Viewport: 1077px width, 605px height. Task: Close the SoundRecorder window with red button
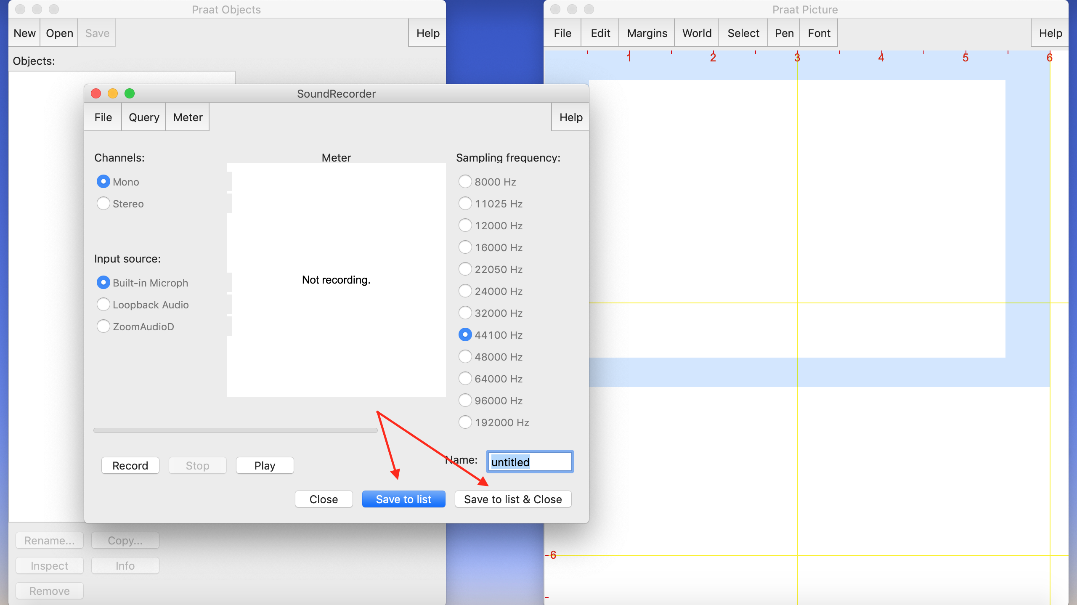96,93
